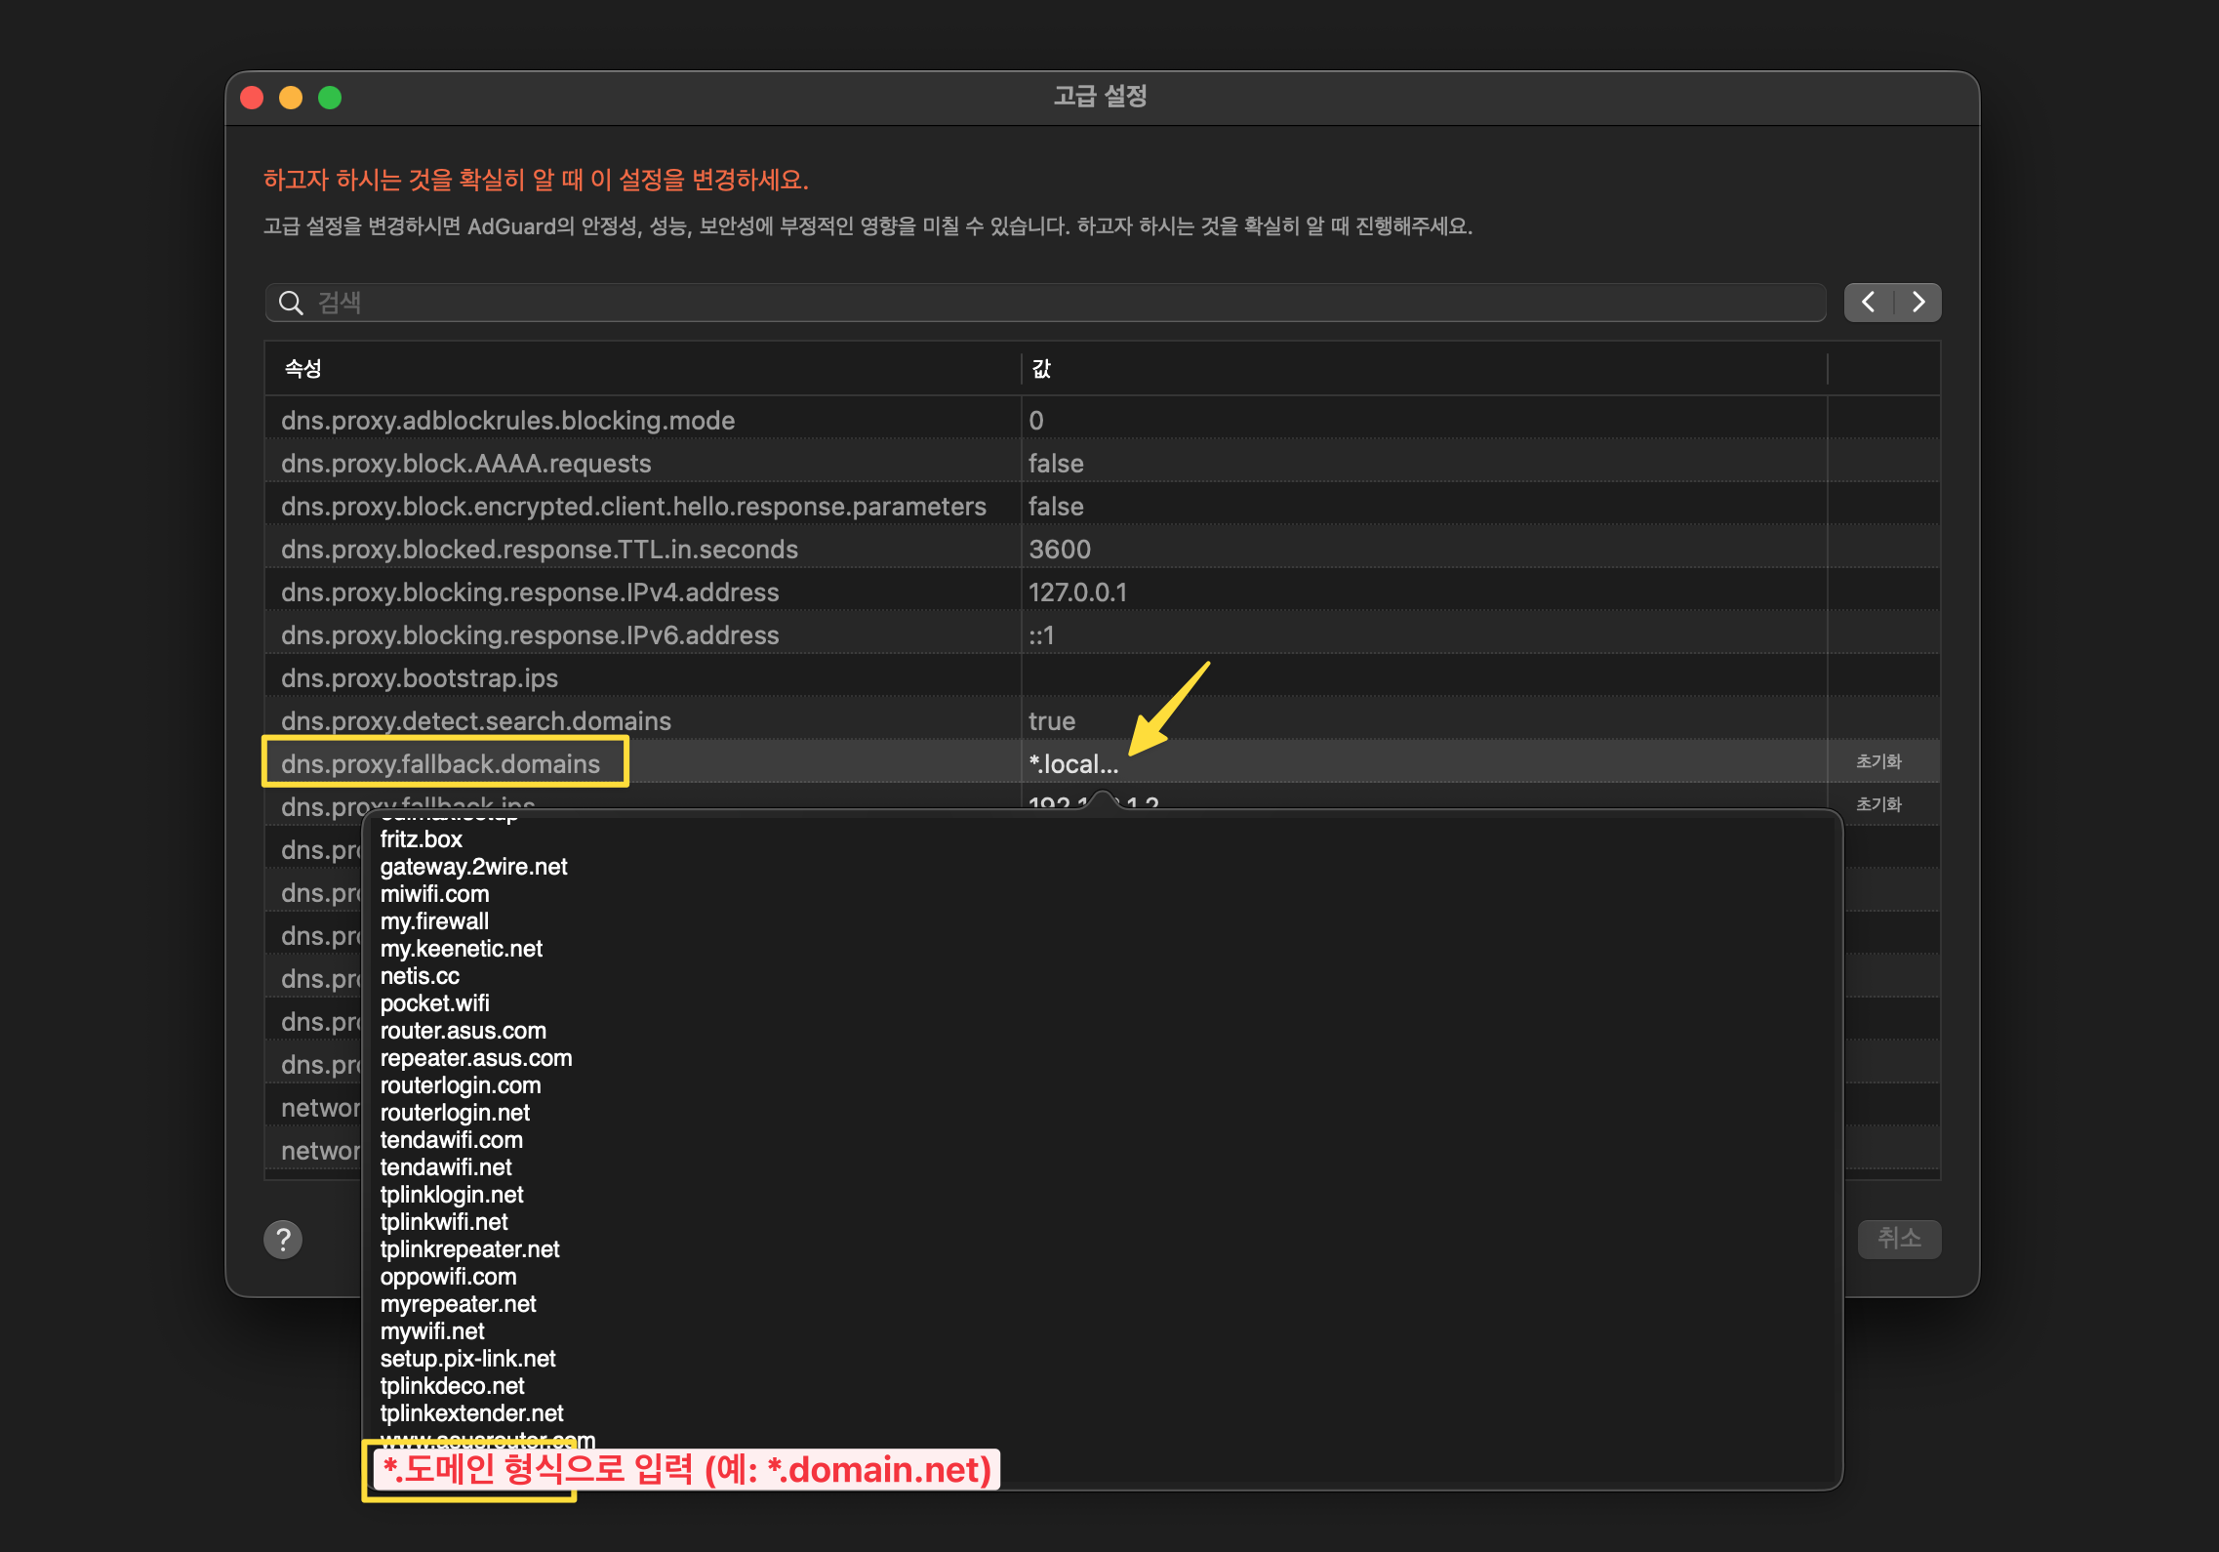This screenshot has height=1552, width=2219.
Task: Click tendawifi.com in the domain list
Action: pyautogui.click(x=451, y=1139)
